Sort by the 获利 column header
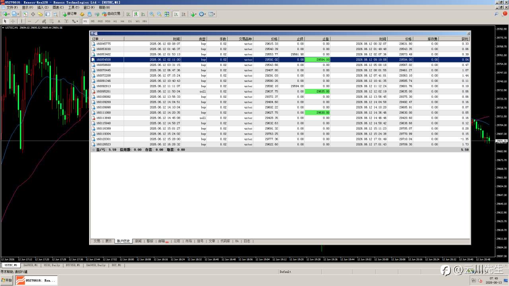Viewport: 509px width, 286px height. [x=454, y=39]
